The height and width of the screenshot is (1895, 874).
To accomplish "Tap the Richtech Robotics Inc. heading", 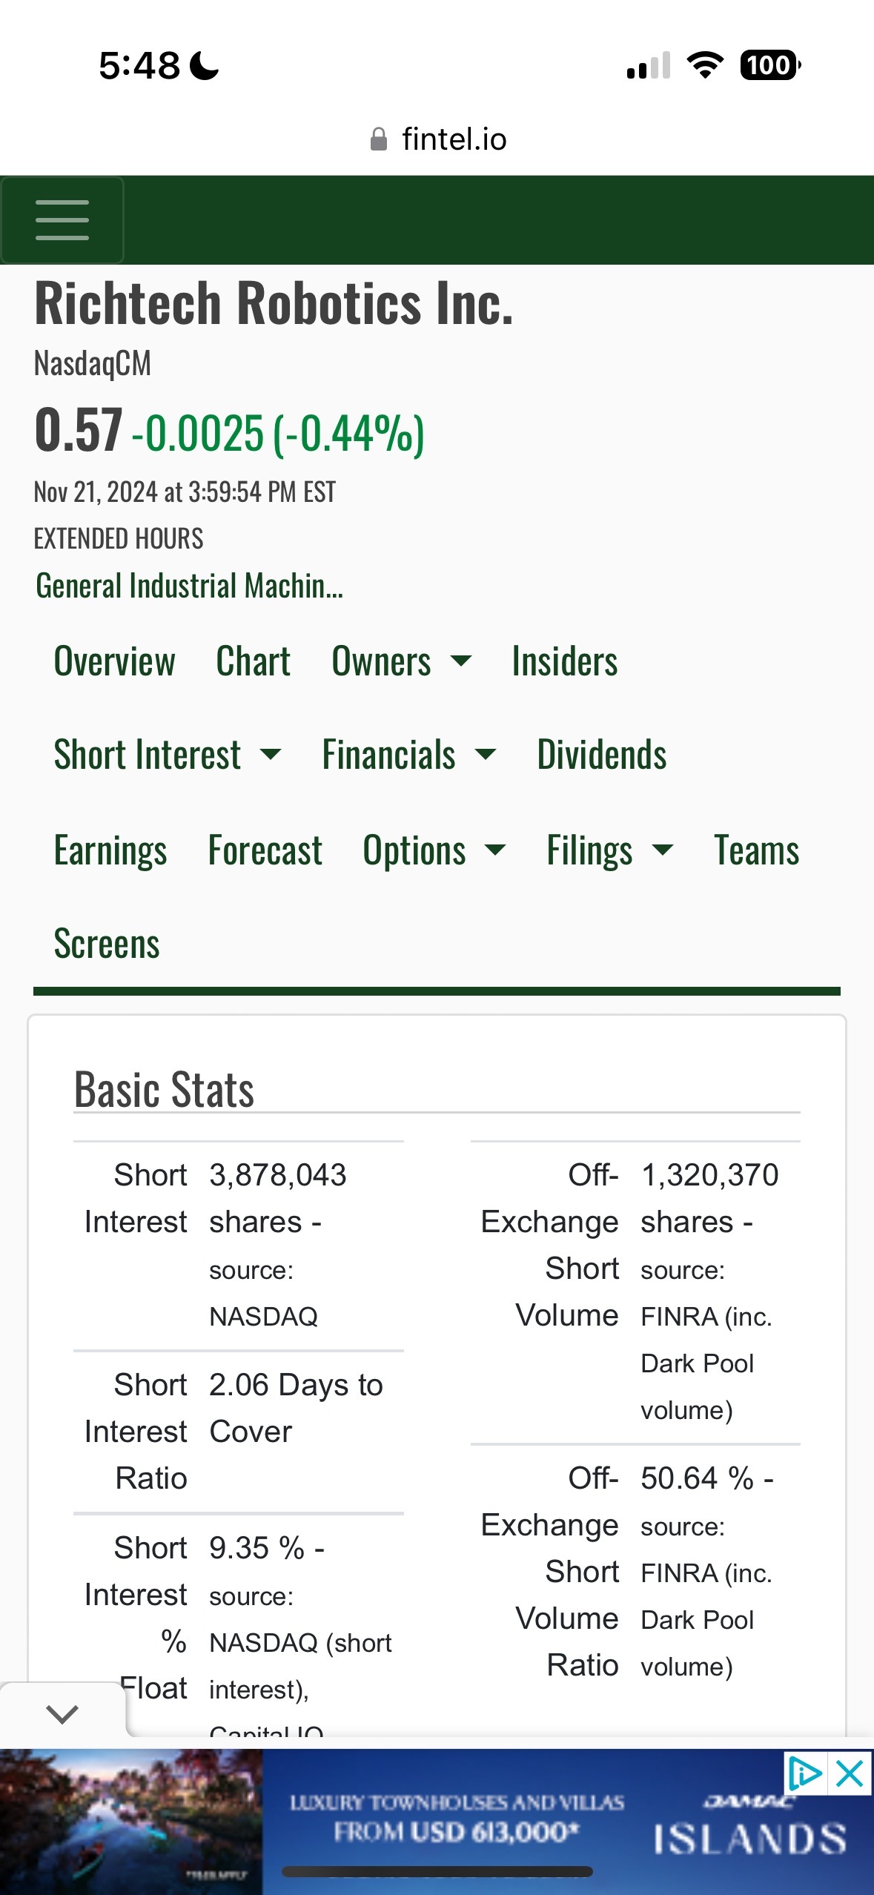I will point(274,303).
